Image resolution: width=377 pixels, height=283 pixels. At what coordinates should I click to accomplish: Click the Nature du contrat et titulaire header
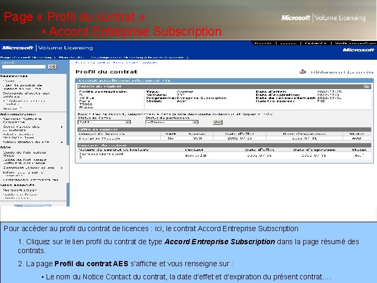pyautogui.click(x=114, y=150)
